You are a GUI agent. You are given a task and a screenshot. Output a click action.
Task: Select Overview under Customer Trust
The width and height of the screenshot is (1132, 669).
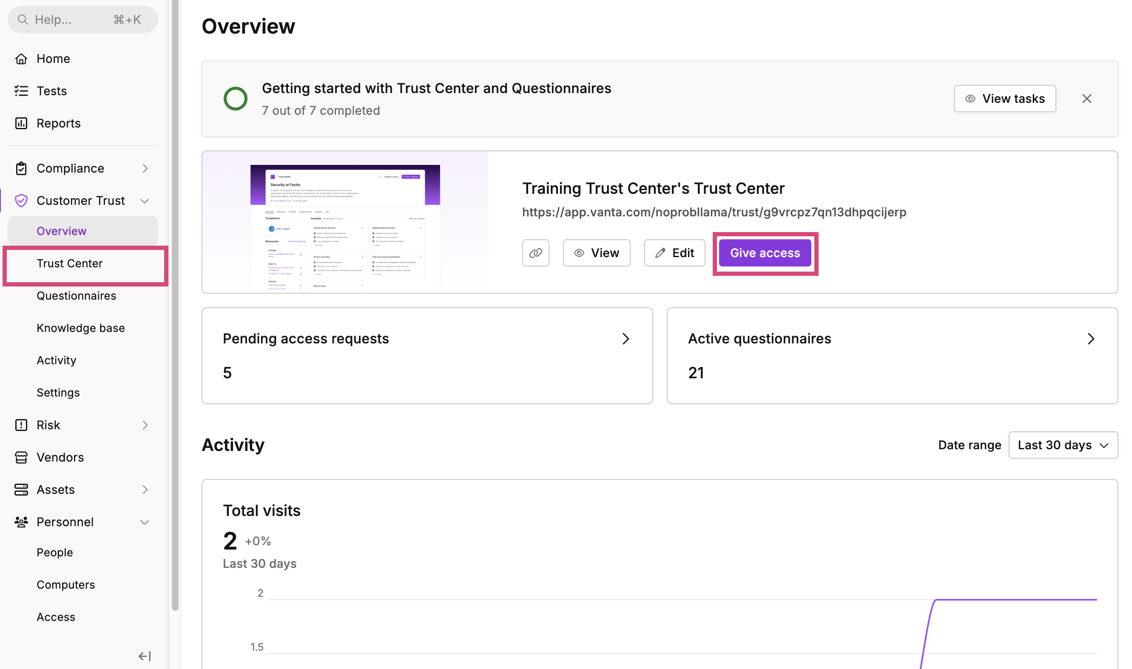point(83,231)
